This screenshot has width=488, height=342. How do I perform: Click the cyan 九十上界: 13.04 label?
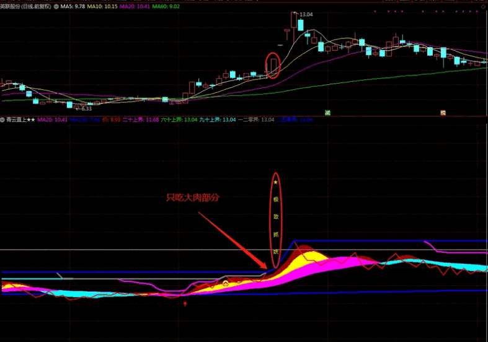[218, 120]
